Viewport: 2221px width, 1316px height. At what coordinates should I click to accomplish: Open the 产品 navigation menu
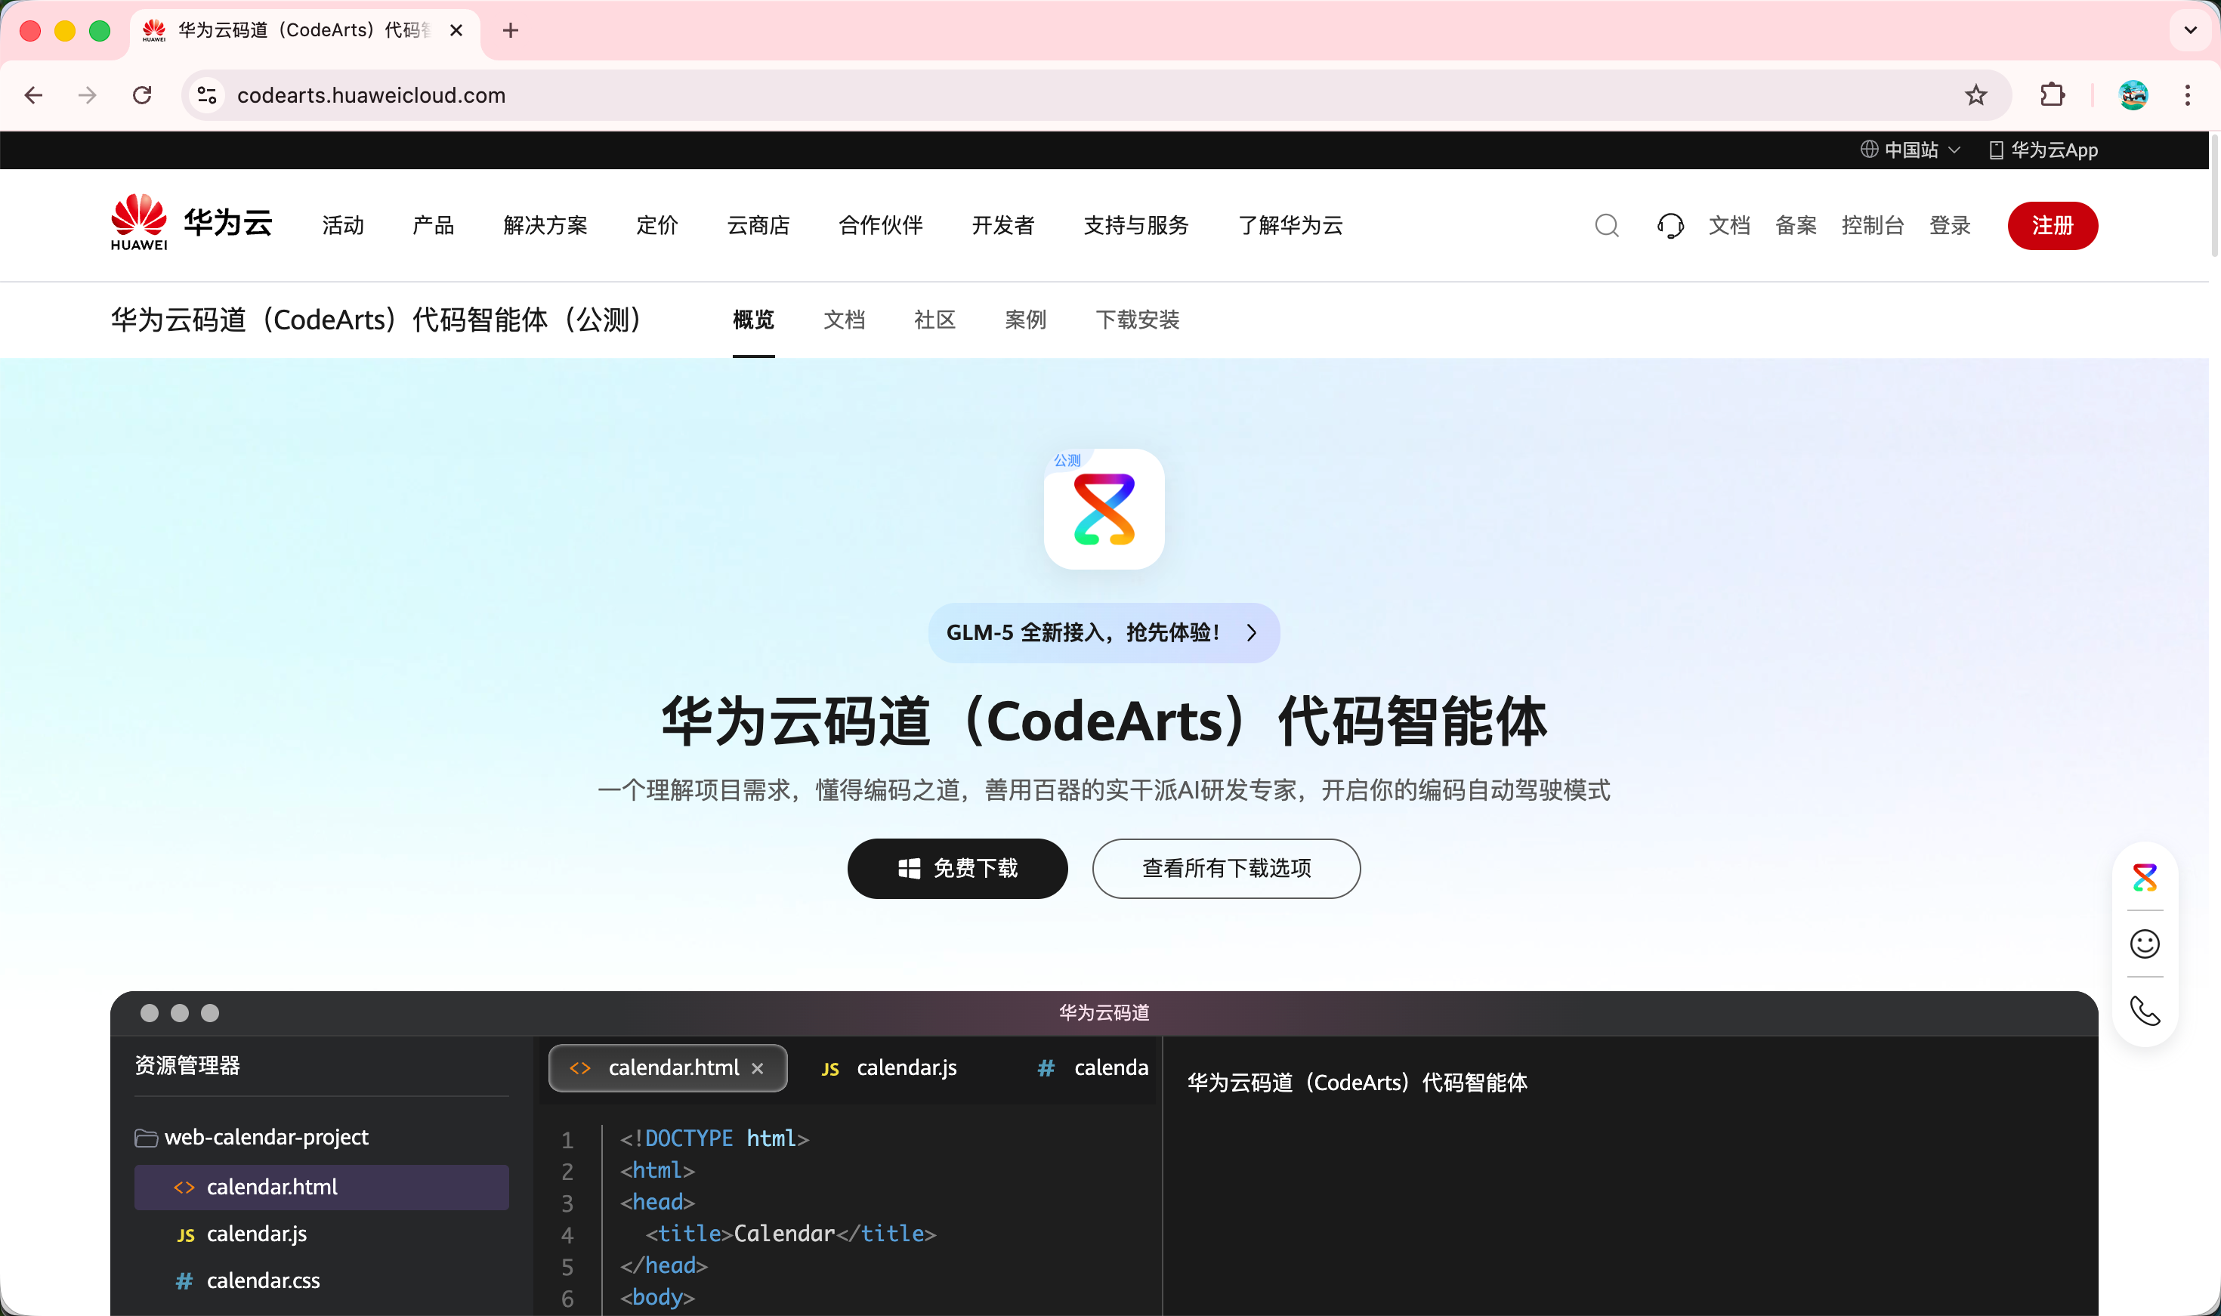point(433,225)
